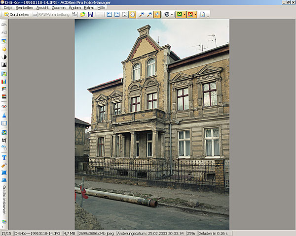Click the Durchsehen browse button
296x236 pixels.
coord(16,15)
